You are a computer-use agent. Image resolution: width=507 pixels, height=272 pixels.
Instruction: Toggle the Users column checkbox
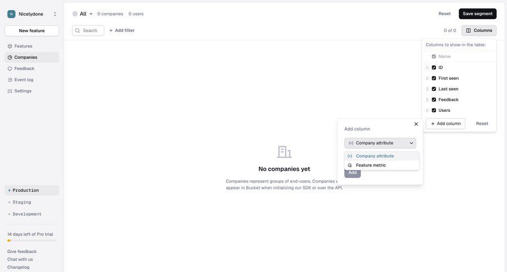pos(434,110)
